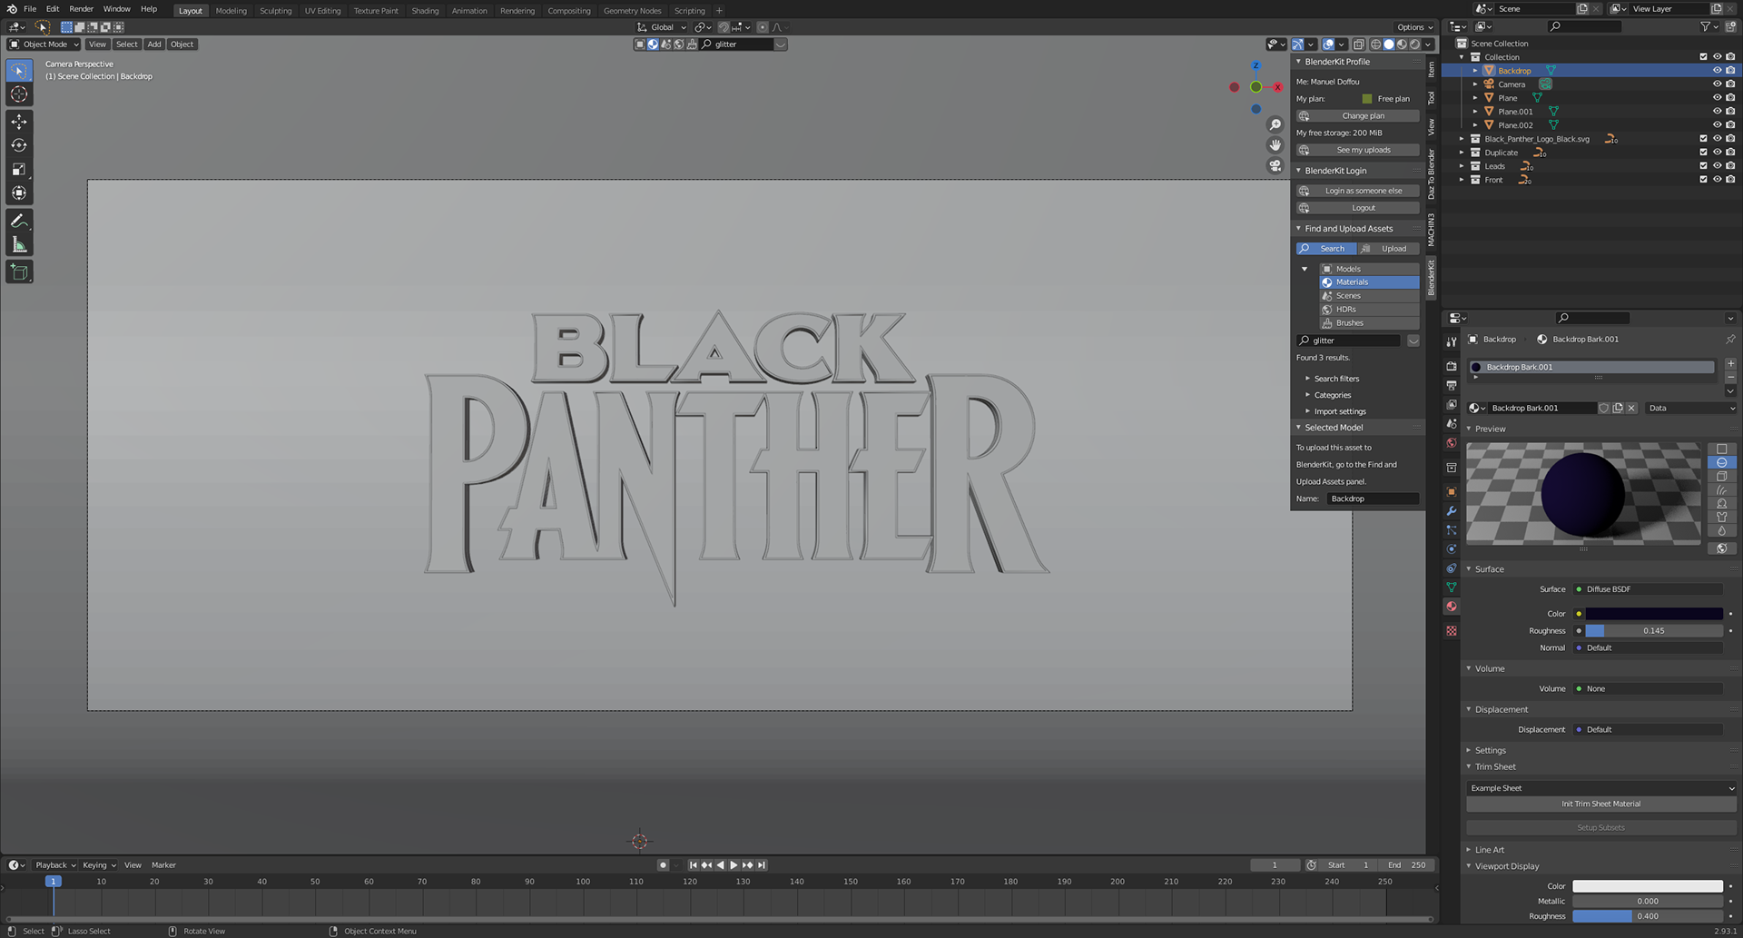Open the Object Mode dropdown

pyautogui.click(x=44, y=44)
